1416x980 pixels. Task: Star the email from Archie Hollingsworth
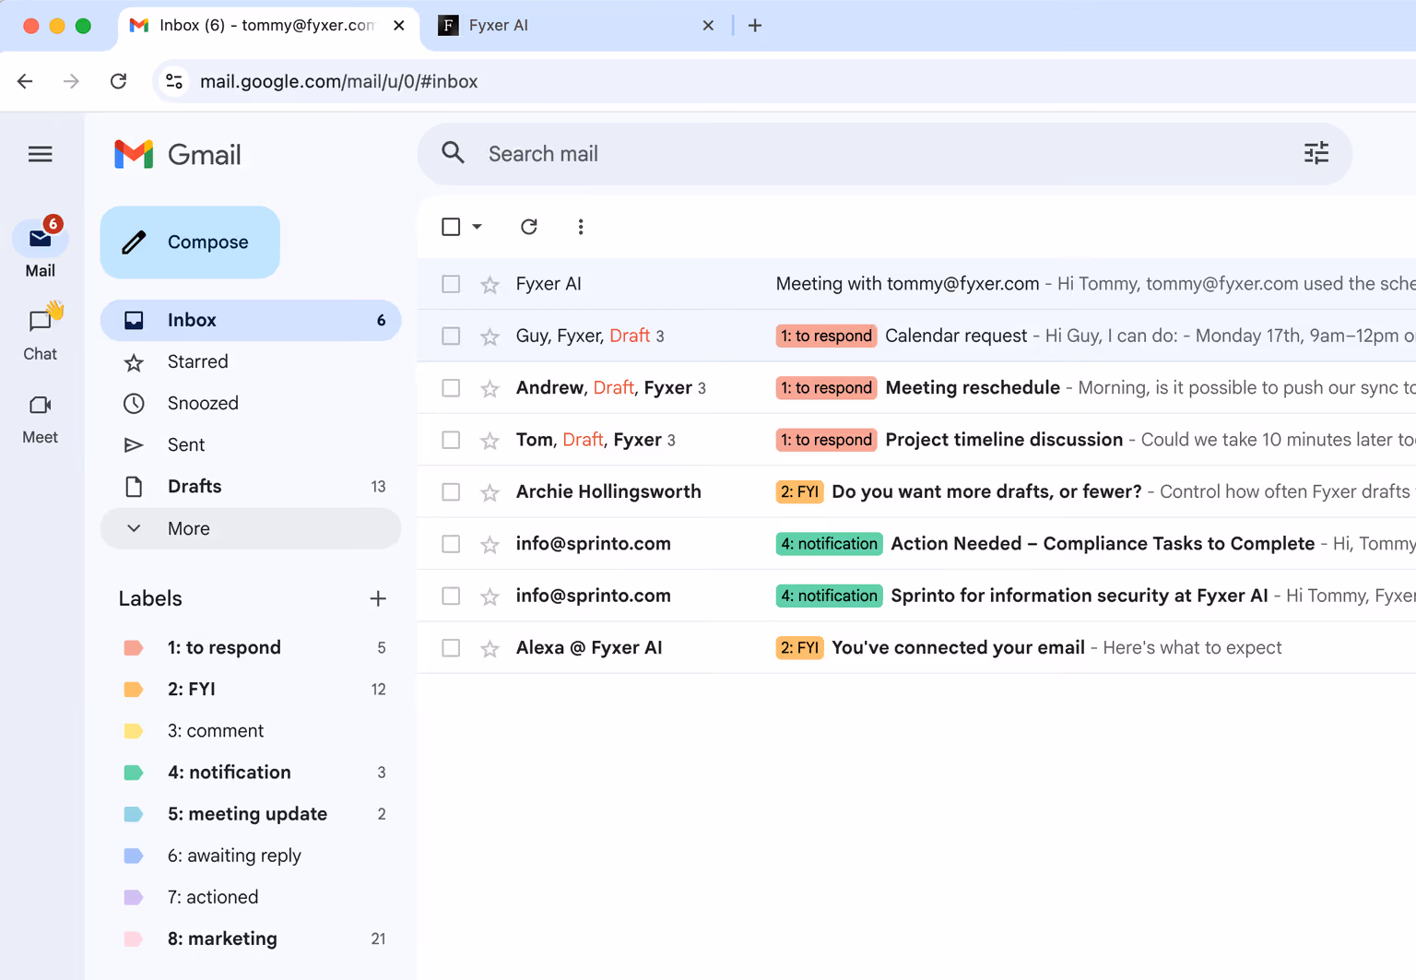pyautogui.click(x=490, y=491)
